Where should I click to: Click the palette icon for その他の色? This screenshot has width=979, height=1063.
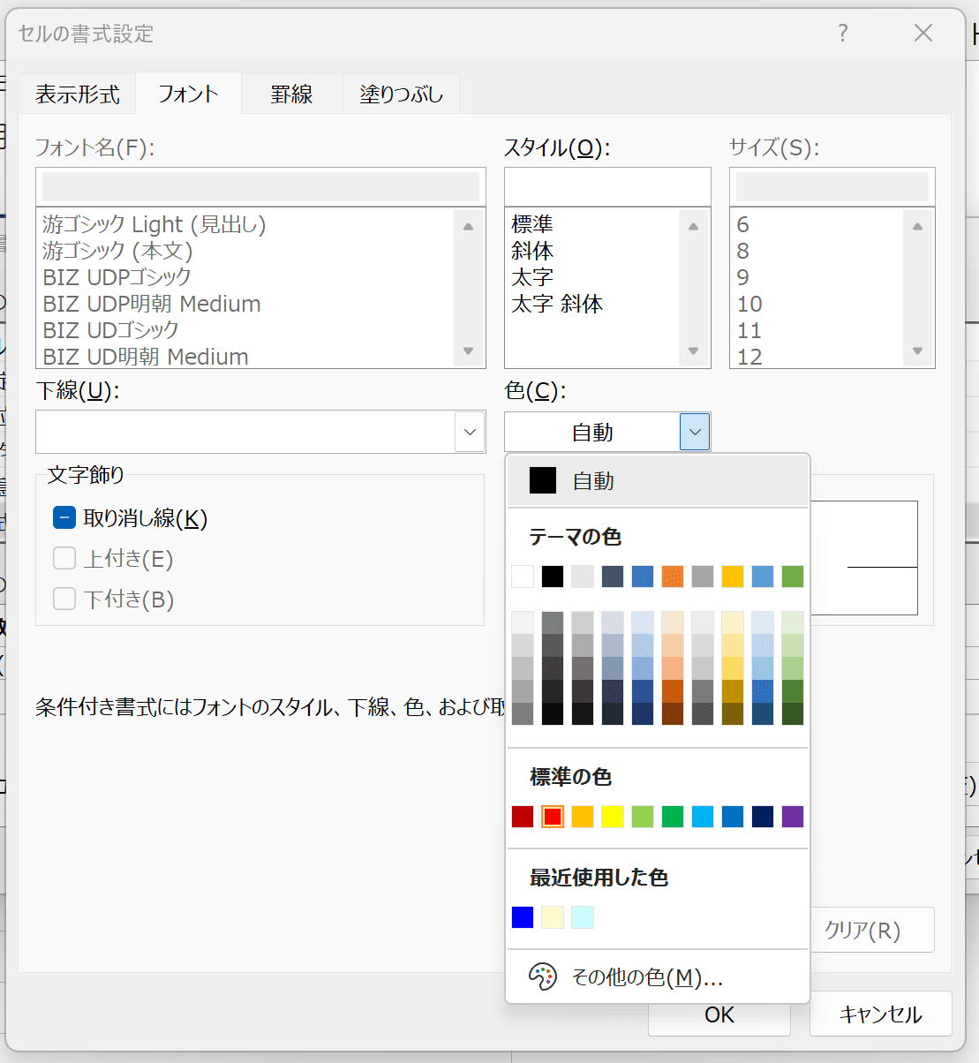click(542, 976)
